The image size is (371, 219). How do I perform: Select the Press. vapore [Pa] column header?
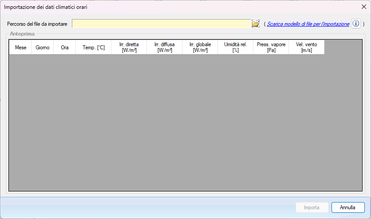271,48
